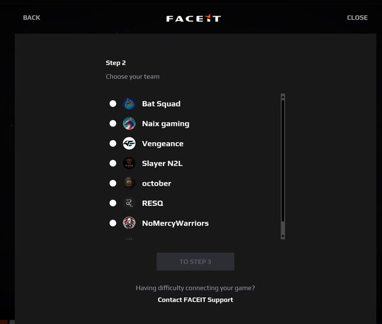Go back using the BACK button
Image resolution: width=382 pixels, height=324 pixels.
[32, 18]
